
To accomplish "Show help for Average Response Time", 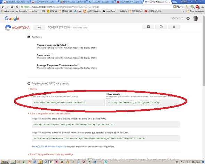I will tap(79, 65).
